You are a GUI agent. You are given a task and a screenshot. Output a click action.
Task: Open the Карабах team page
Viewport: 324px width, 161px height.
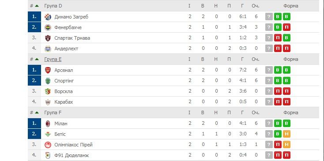coord(64,102)
